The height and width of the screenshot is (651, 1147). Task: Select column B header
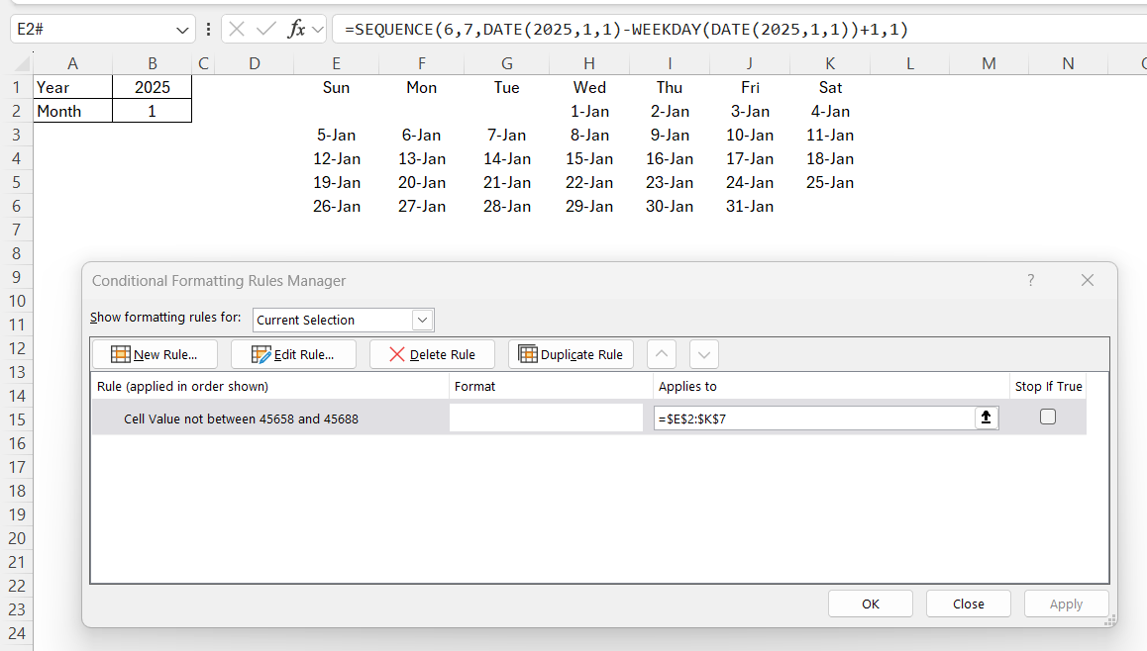click(153, 63)
